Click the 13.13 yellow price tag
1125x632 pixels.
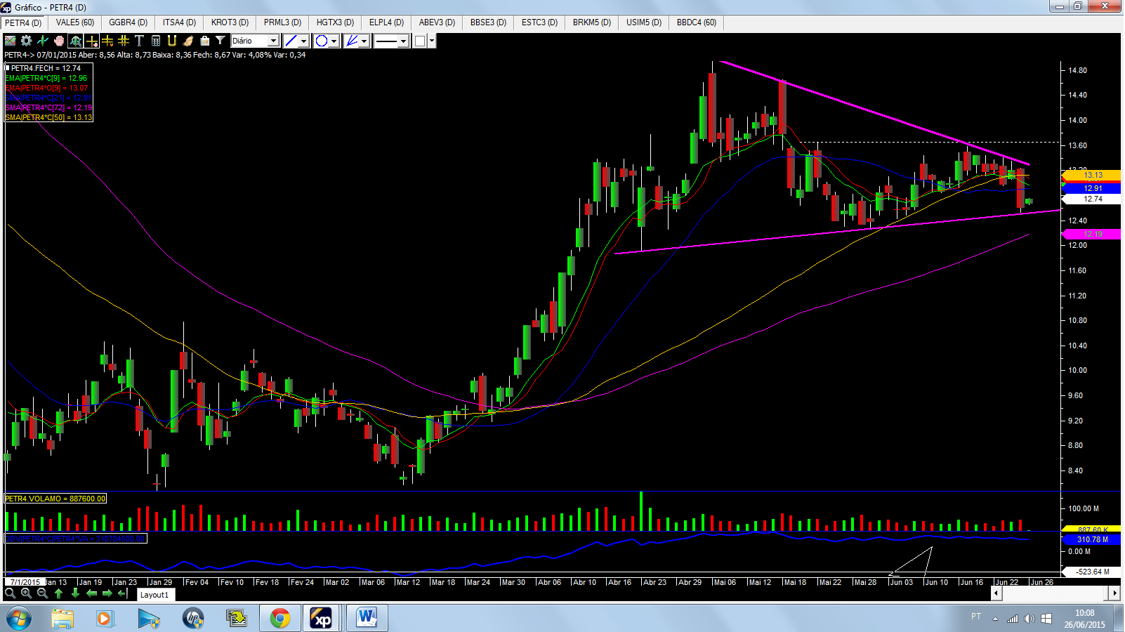point(1093,175)
